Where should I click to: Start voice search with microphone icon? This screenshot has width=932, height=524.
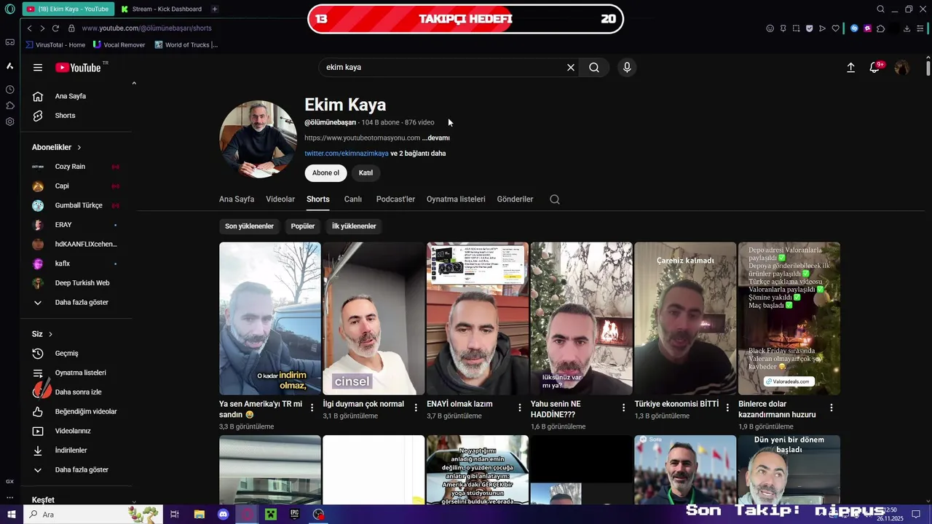627,68
